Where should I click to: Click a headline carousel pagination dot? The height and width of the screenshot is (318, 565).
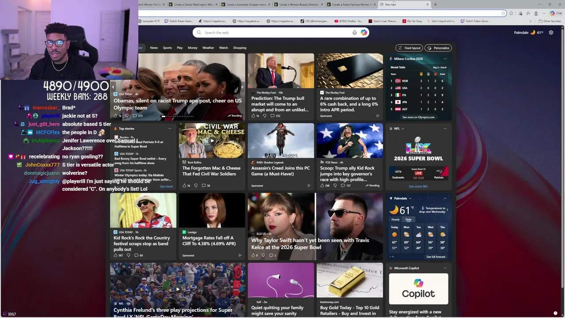pyautogui.click(x=177, y=116)
